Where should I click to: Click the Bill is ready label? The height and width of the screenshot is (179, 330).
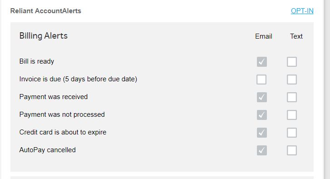pyautogui.click(x=37, y=61)
